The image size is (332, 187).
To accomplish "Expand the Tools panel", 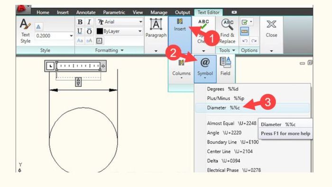I will point(227,50).
